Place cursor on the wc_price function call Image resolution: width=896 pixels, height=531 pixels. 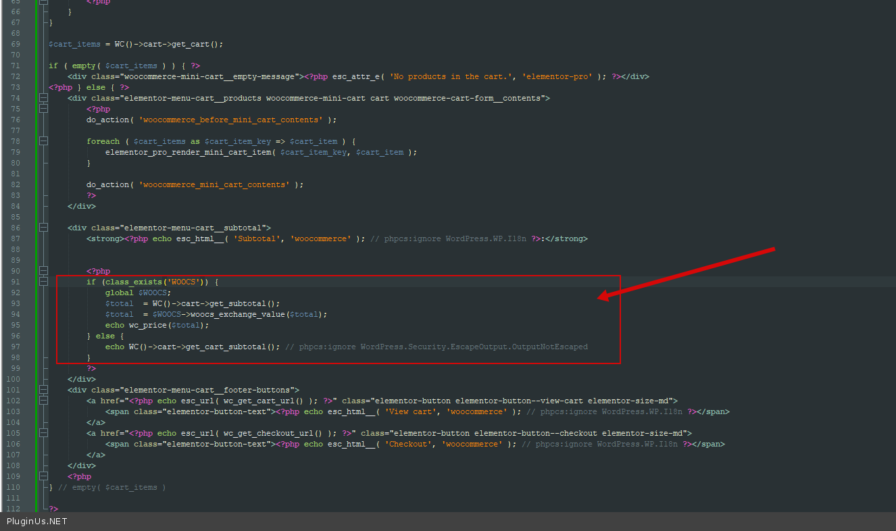(x=147, y=325)
